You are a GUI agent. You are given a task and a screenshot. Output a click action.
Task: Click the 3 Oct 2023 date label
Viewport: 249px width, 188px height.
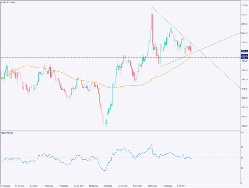point(107,186)
